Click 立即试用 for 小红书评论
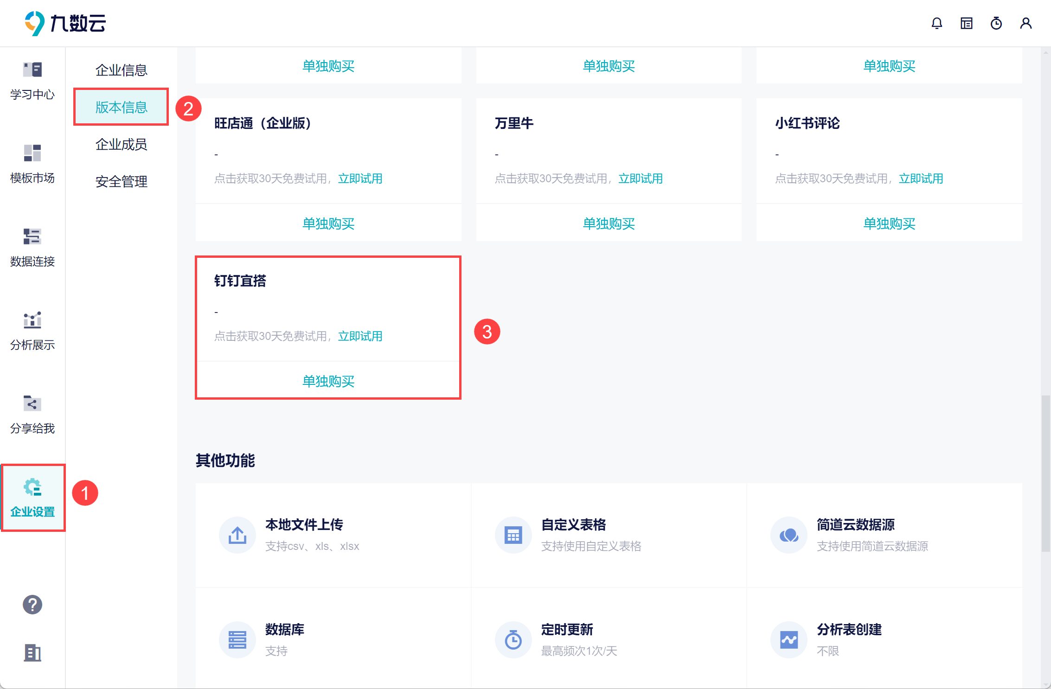This screenshot has width=1051, height=689. pos(921,179)
